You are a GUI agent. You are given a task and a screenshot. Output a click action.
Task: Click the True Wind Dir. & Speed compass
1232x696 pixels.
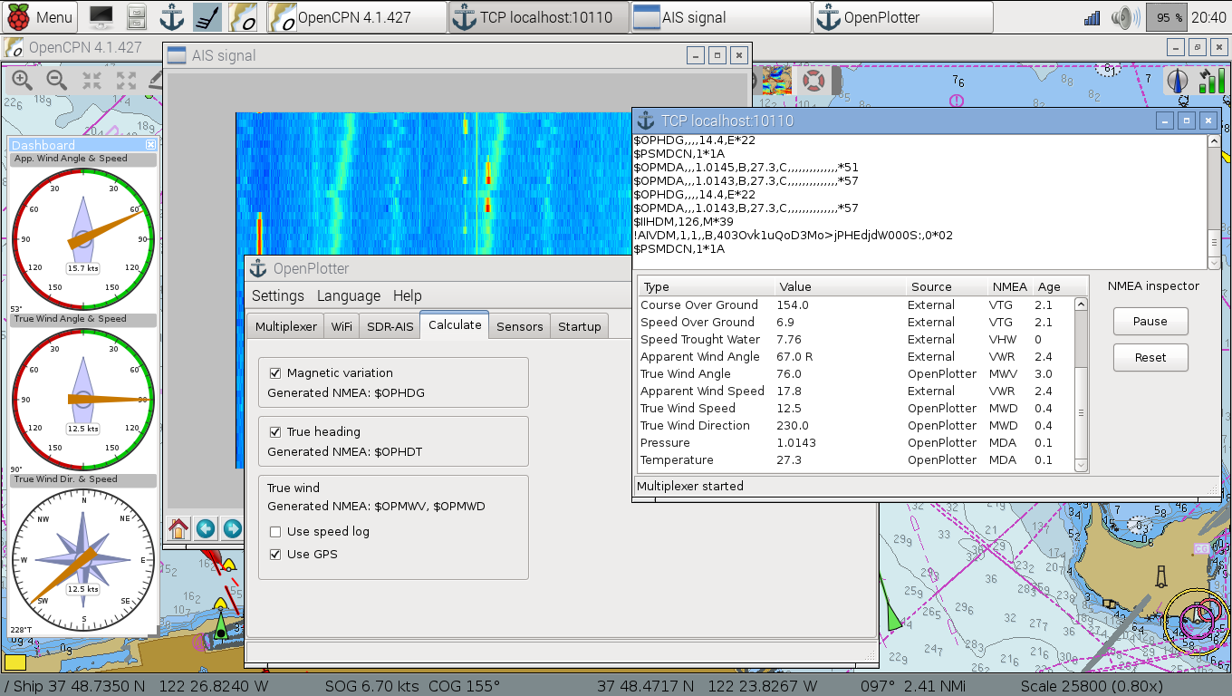coord(82,559)
